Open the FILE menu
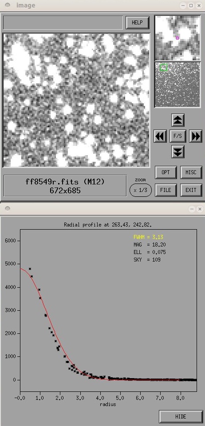The image size is (205, 426). [x=166, y=190]
